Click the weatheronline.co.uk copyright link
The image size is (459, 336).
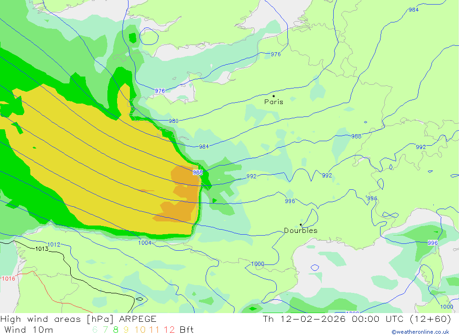420,332
